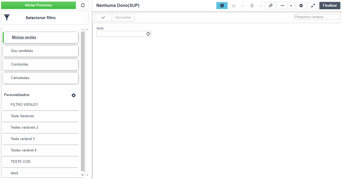
Task: Click the Descartar button
Action: point(123,18)
